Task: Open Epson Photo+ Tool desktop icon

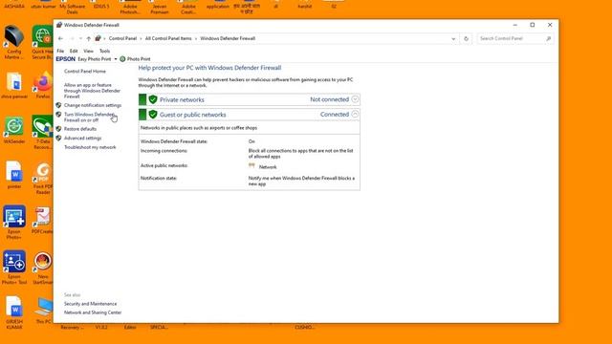Action: (14, 268)
